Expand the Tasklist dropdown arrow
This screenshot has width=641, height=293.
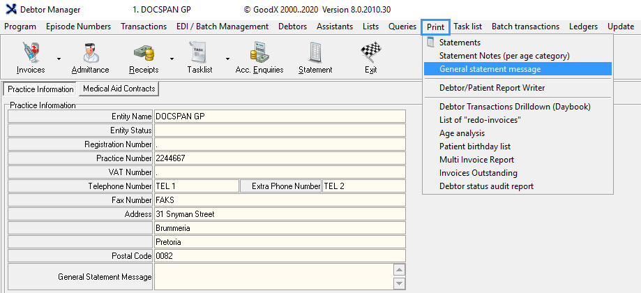coord(226,59)
